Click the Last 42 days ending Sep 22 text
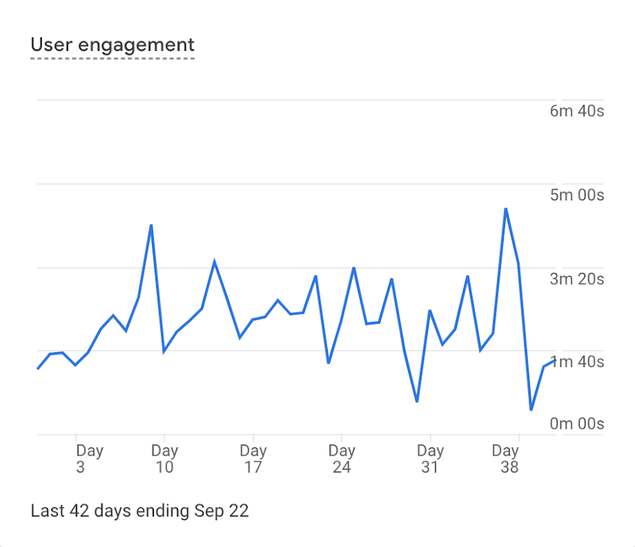 click(140, 511)
